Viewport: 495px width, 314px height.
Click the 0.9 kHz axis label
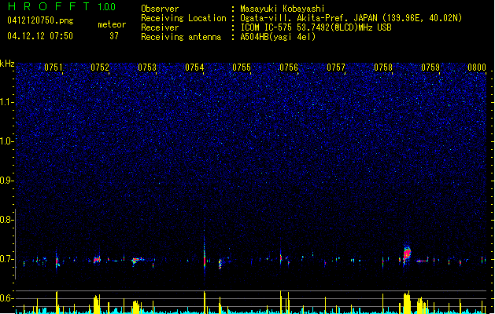[6, 181]
